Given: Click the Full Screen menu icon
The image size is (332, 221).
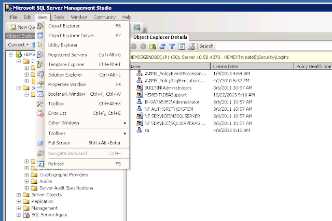Looking at the screenshot, I should (40, 143).
